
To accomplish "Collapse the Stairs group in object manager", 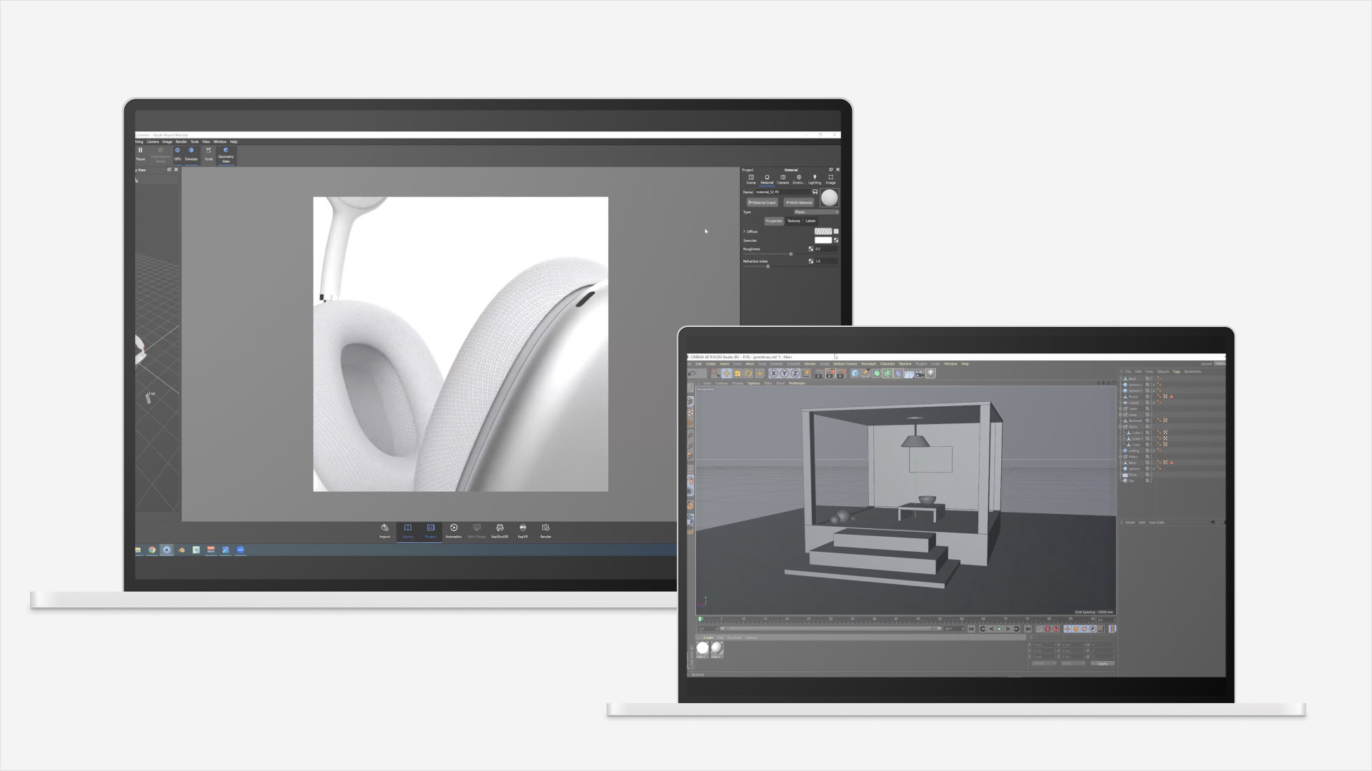I will pyautogui.click(x=1120, y=427).
